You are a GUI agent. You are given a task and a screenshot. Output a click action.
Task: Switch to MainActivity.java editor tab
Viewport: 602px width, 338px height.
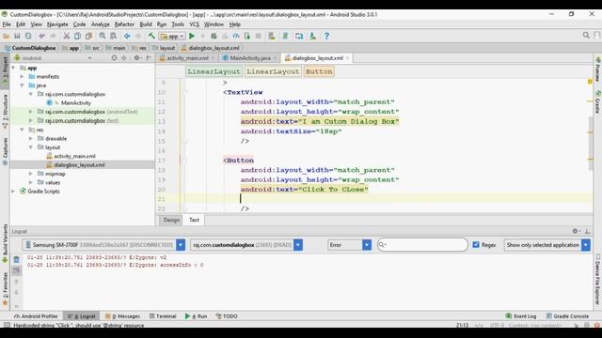click(250, 58)
